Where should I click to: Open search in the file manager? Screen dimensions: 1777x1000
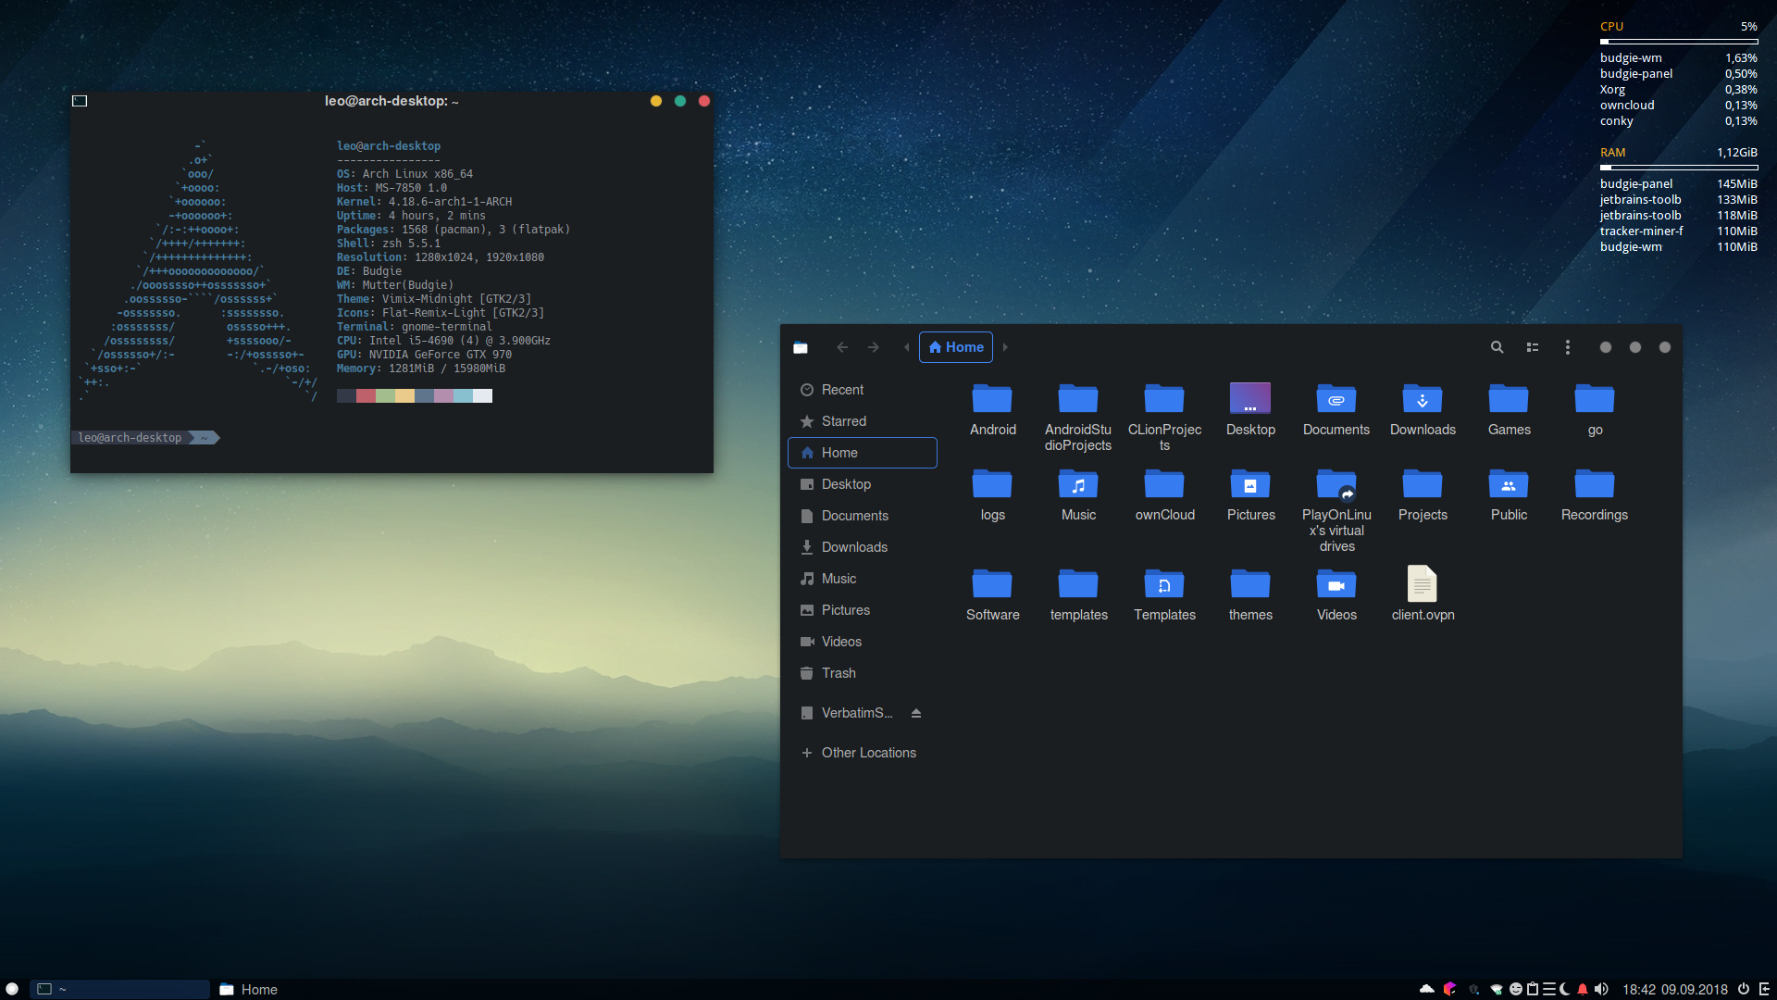(x=1497, y=347)
